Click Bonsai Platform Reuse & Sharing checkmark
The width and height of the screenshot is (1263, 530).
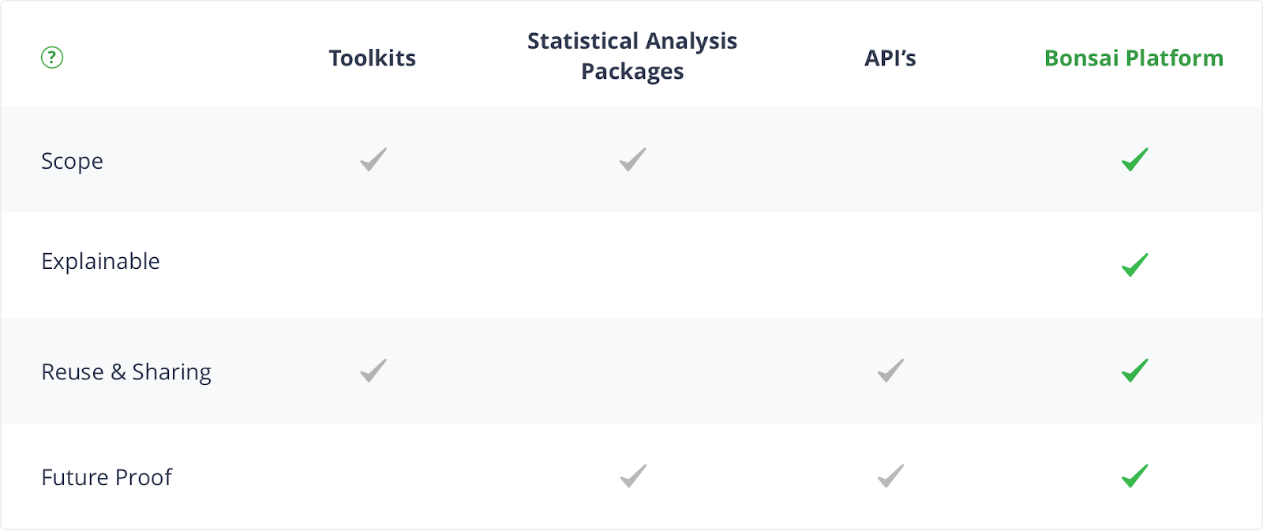[x=1134, y=370]
